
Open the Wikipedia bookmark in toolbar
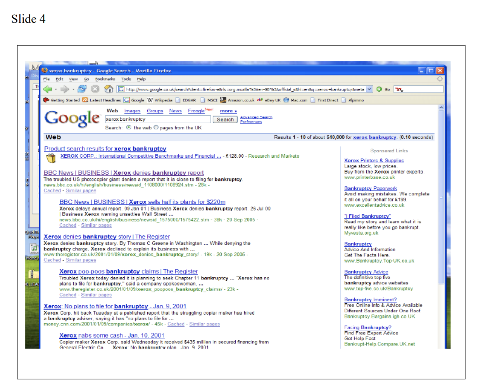pyautogui.click(x=160, y=100)
